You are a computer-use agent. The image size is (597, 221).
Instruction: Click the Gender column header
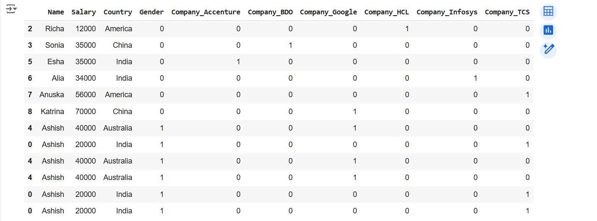coord(151,12)
